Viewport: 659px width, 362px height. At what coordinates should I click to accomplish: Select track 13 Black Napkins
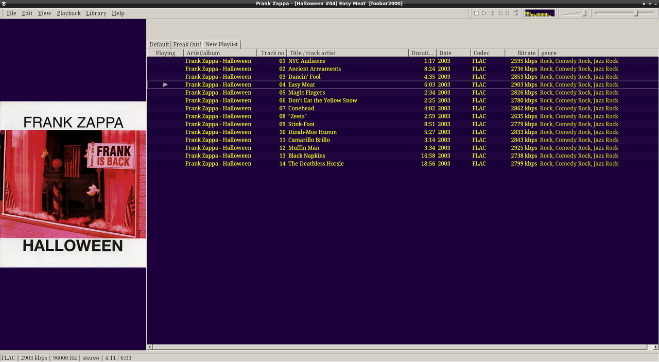click(403, 156)
